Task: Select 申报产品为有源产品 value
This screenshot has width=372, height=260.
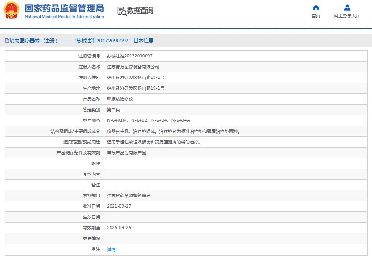Action: coord(126,153)
